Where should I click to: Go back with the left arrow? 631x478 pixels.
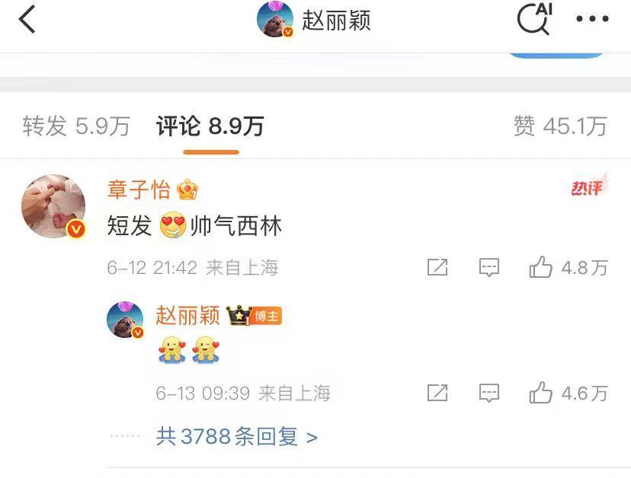coord(27,19)
